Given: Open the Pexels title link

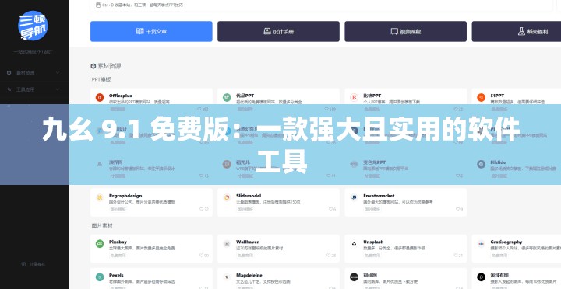Looking at the screenshot, I should click(x=116, y=276).
